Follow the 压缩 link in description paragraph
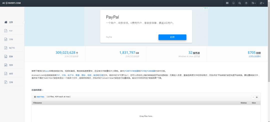 [x=101, y=75]
